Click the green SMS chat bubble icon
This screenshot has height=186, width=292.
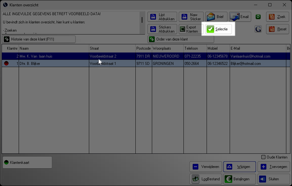[x=258, y=17]
